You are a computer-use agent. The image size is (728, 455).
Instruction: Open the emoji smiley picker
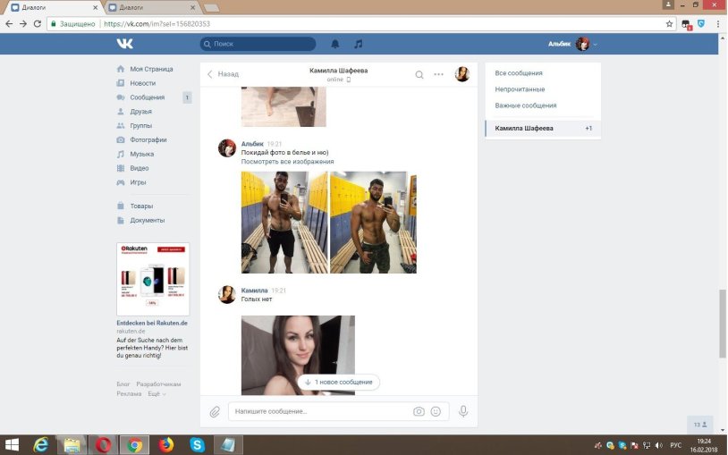pos(436,411)
